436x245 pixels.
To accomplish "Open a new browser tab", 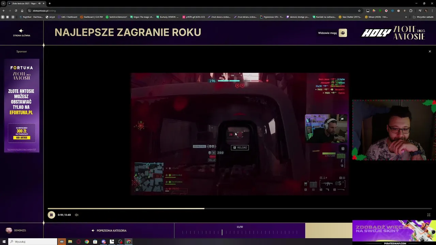I will click(50, 3).
